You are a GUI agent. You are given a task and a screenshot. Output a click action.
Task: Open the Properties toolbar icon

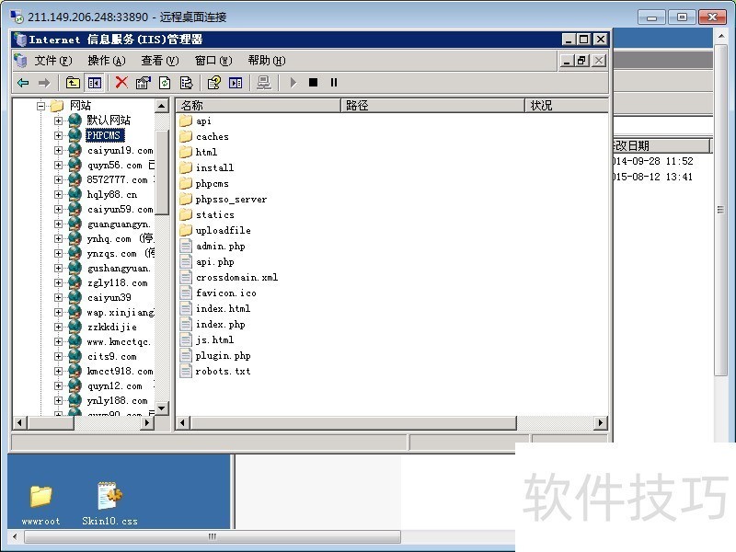click(x=143, y=83)
